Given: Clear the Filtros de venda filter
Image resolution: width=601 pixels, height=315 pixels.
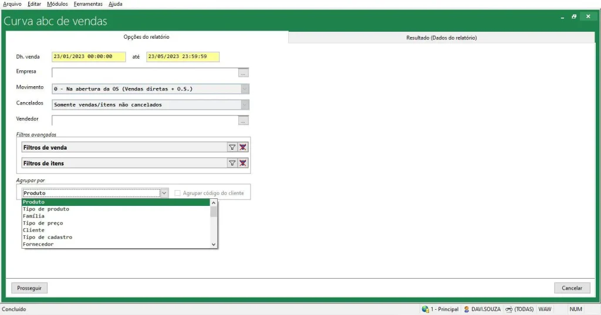Looking at the screenshot, I should pos(243,148).
